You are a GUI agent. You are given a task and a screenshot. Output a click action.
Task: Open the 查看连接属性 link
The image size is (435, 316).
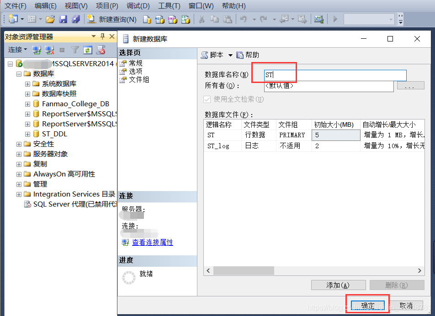pyautogui.click(x=152, y=242)
